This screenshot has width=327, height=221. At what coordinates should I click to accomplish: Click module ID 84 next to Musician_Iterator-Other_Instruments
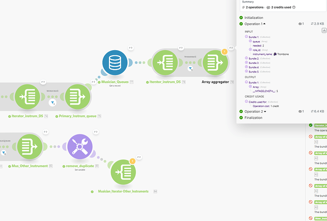(x=155, y=191)
